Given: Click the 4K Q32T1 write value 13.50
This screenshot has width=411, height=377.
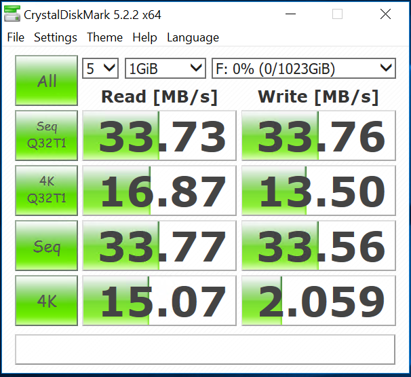Looking at the screenshot, I should pyautogui.click(x=319, y=191).
